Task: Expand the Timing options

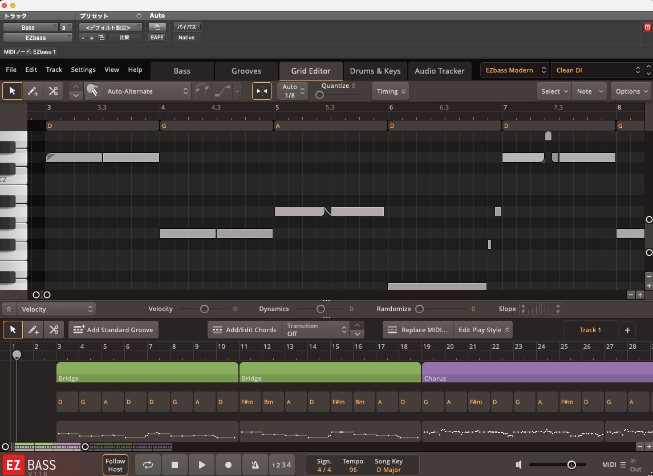Action: point(390,91)
